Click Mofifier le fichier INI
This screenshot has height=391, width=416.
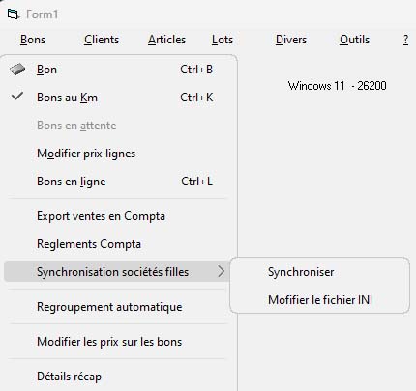coord(319,300)
